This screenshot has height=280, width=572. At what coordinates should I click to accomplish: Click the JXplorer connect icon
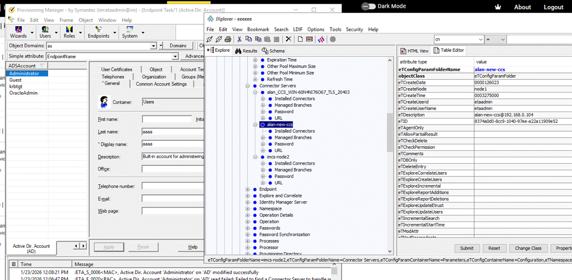pyautogui.click(x=210, y=39)
